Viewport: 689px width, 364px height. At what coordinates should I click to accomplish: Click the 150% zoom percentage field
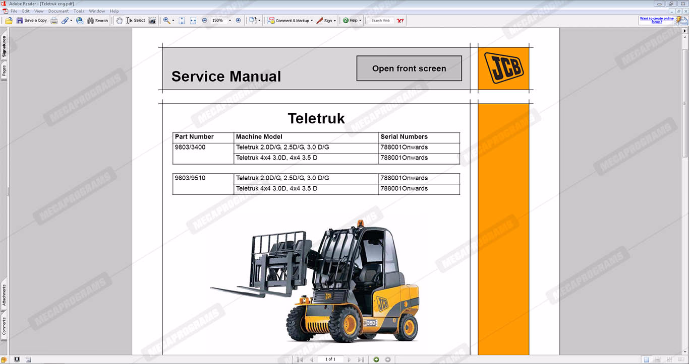click(218, 21)
